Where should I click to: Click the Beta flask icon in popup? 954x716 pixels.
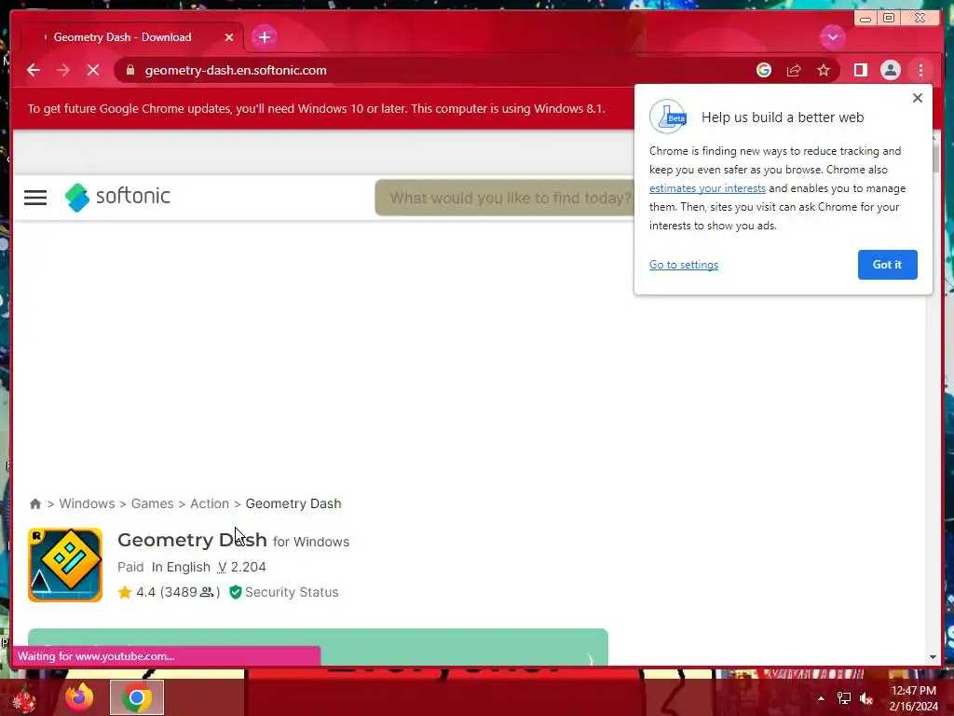(668, 117)
